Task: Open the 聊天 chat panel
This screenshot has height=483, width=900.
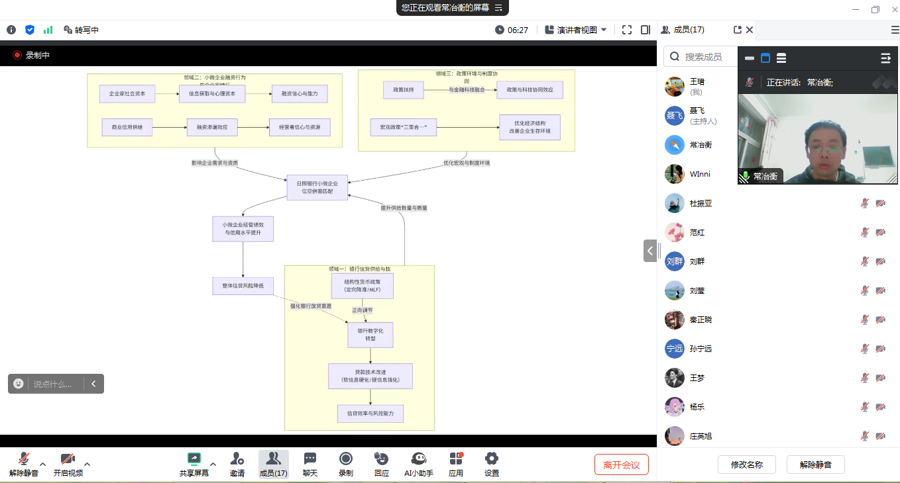Action: point(309,464)
